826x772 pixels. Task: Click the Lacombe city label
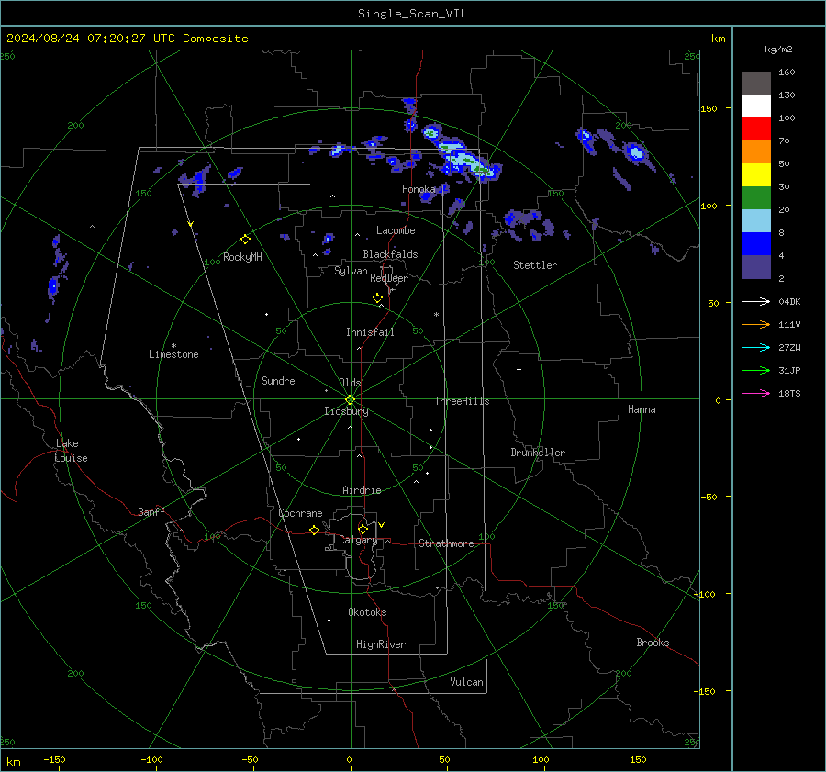[x=396, y=230]
